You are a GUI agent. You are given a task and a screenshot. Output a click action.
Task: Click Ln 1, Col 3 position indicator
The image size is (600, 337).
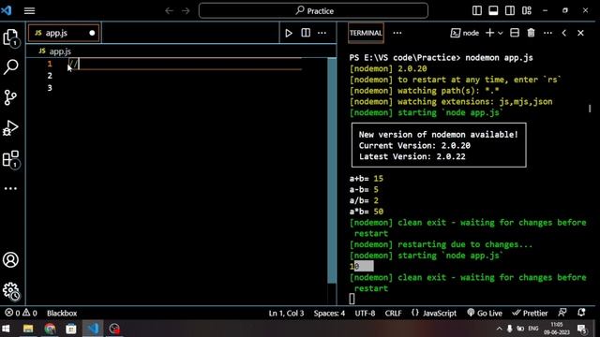(286, 313)
